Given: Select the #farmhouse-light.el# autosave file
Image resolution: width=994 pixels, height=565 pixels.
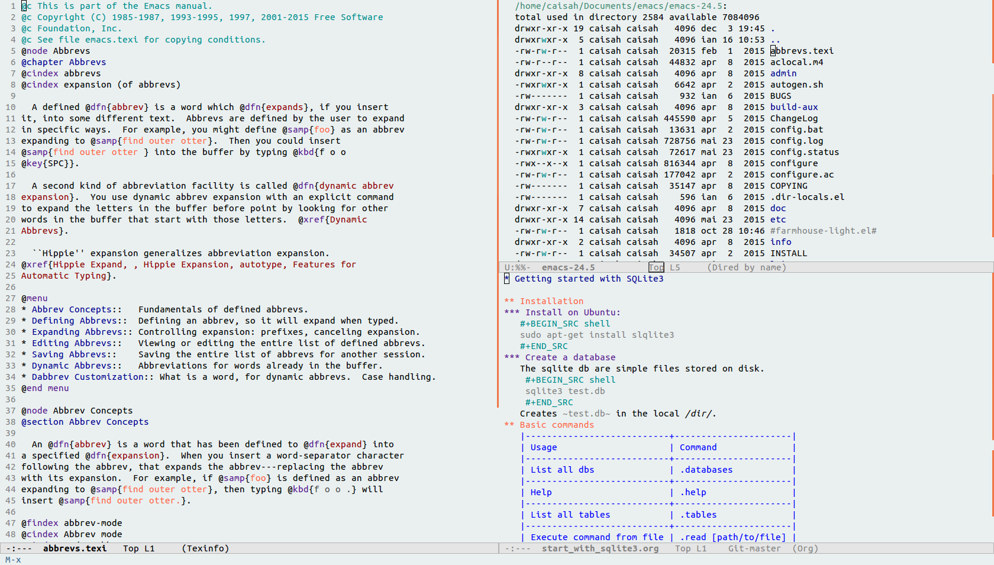Looking at the screenshot, I should coord(823,231).
